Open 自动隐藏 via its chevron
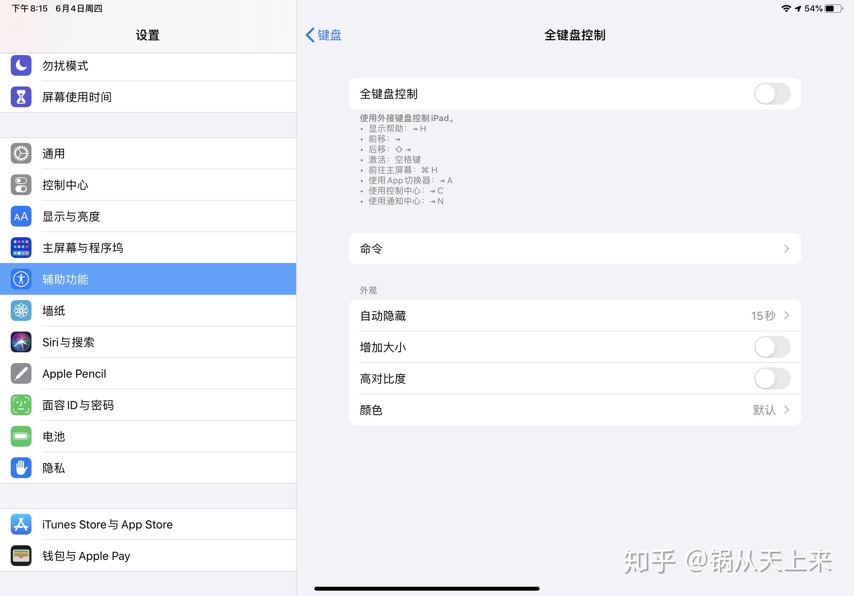This screenshot has width=854, height=596. click(786, 316)
